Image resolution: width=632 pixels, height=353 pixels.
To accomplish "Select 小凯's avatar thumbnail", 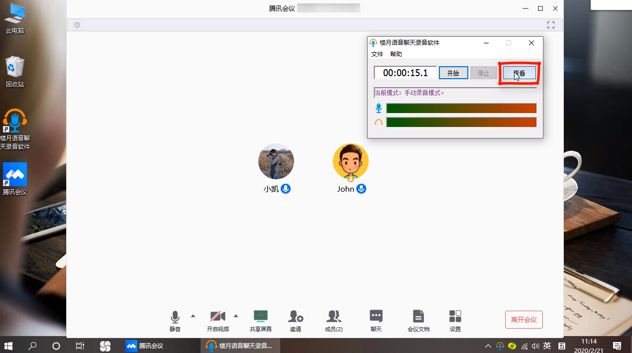I will (276, 161).
